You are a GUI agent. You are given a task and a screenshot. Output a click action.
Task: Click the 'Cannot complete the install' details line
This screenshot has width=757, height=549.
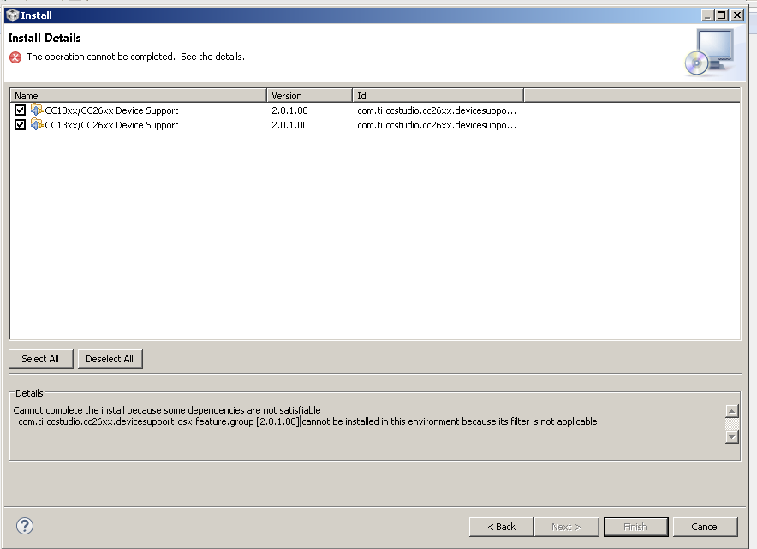(167, 410)
